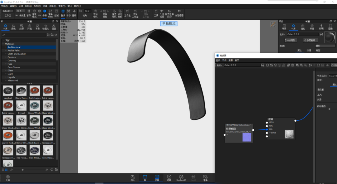Switch to the Textures (纹理) library tab
This screenshot has height=184, width=337.
pyautogui.click(x=22, y=27)
